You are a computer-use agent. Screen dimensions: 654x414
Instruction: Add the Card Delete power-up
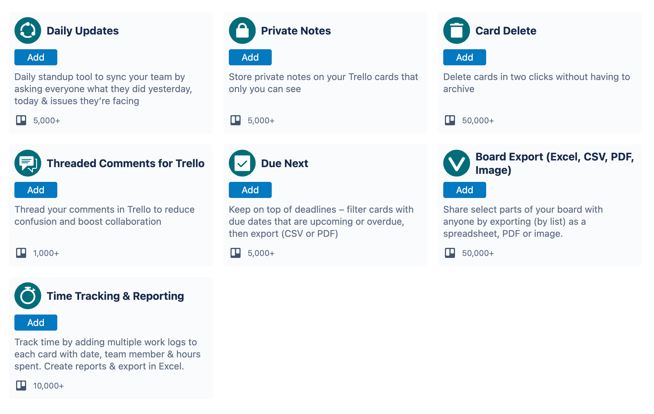coord(464,57)
